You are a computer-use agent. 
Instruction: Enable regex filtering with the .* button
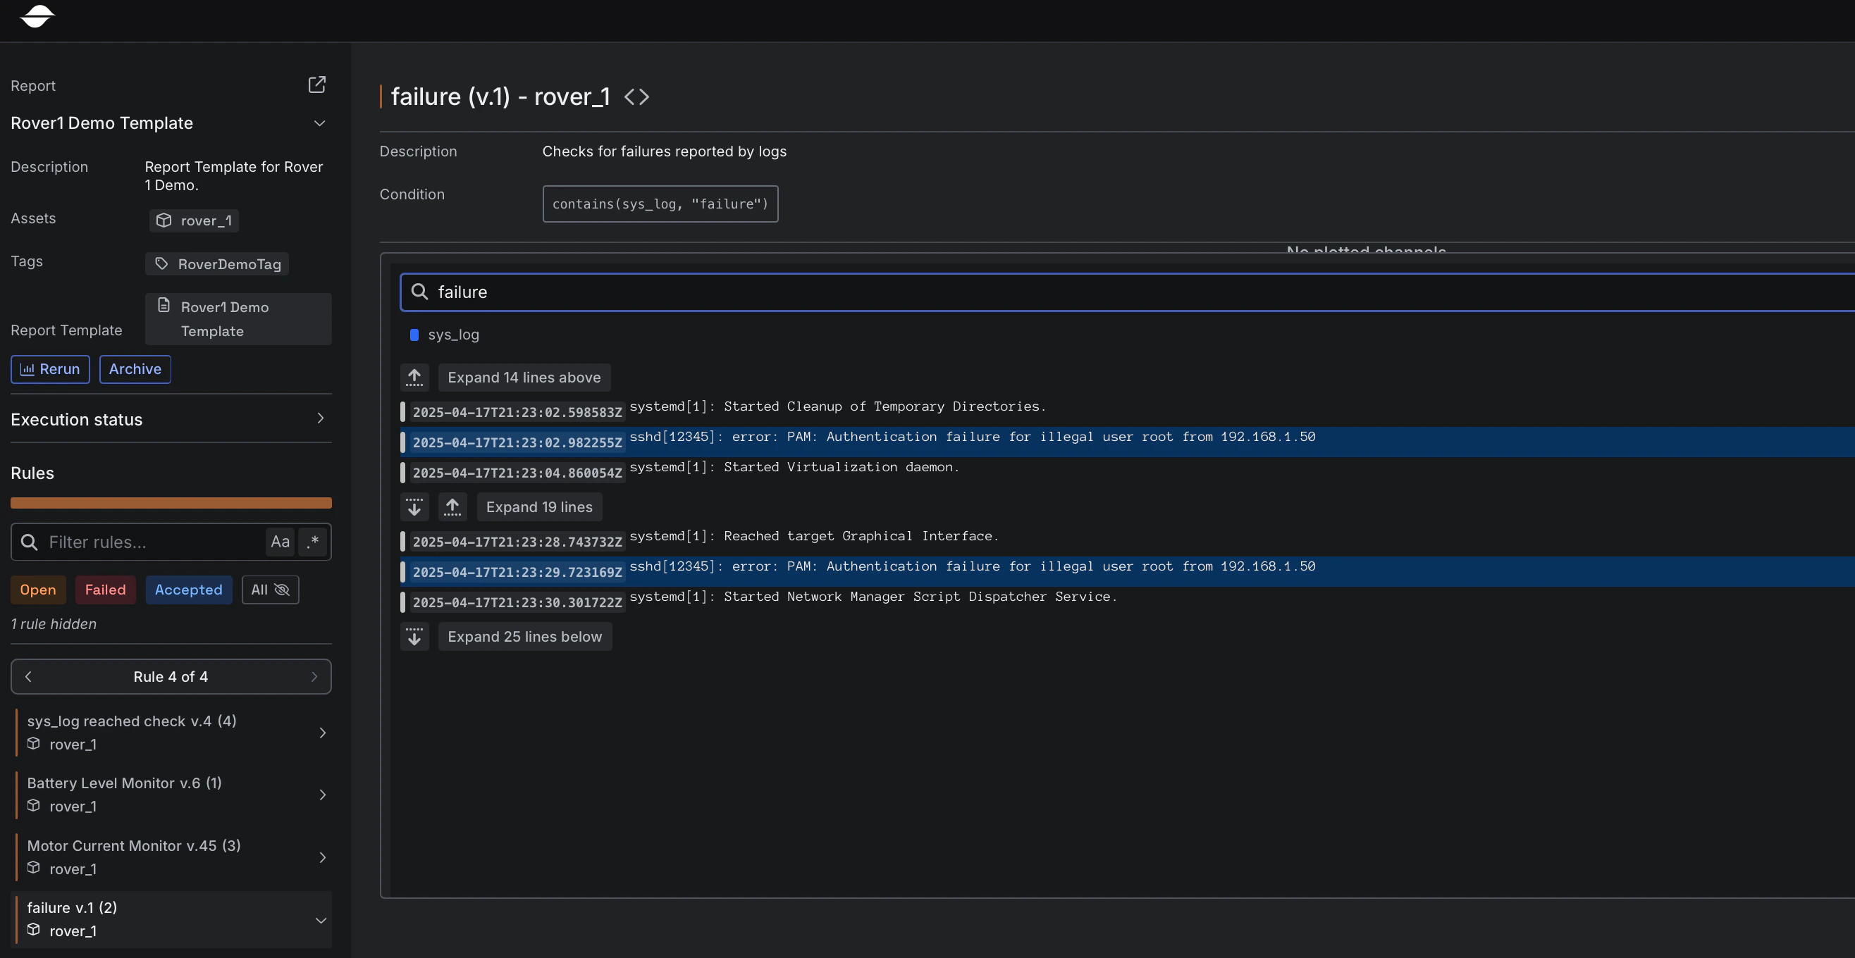(x=312, y=542)
